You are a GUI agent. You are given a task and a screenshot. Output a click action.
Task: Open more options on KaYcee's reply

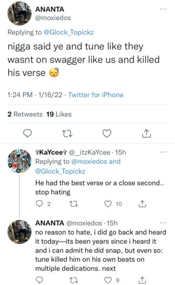(163, 152)
